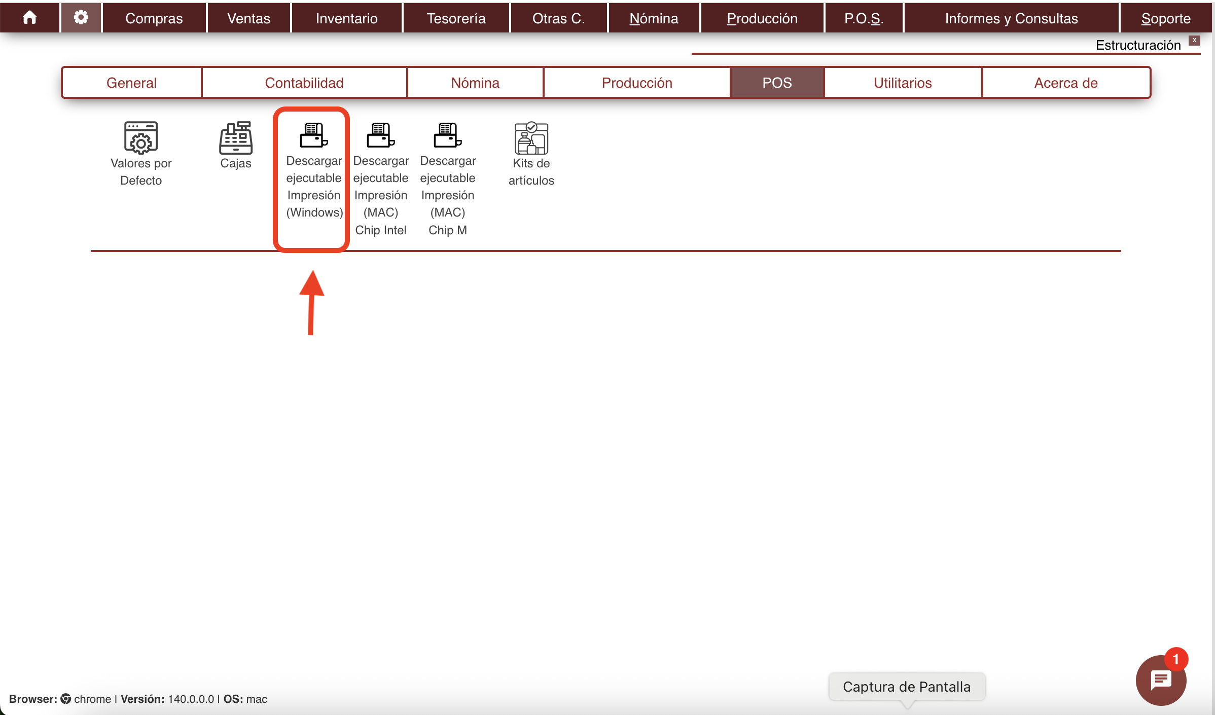Download MAC Chip Intel print executable

click(381, 136)
